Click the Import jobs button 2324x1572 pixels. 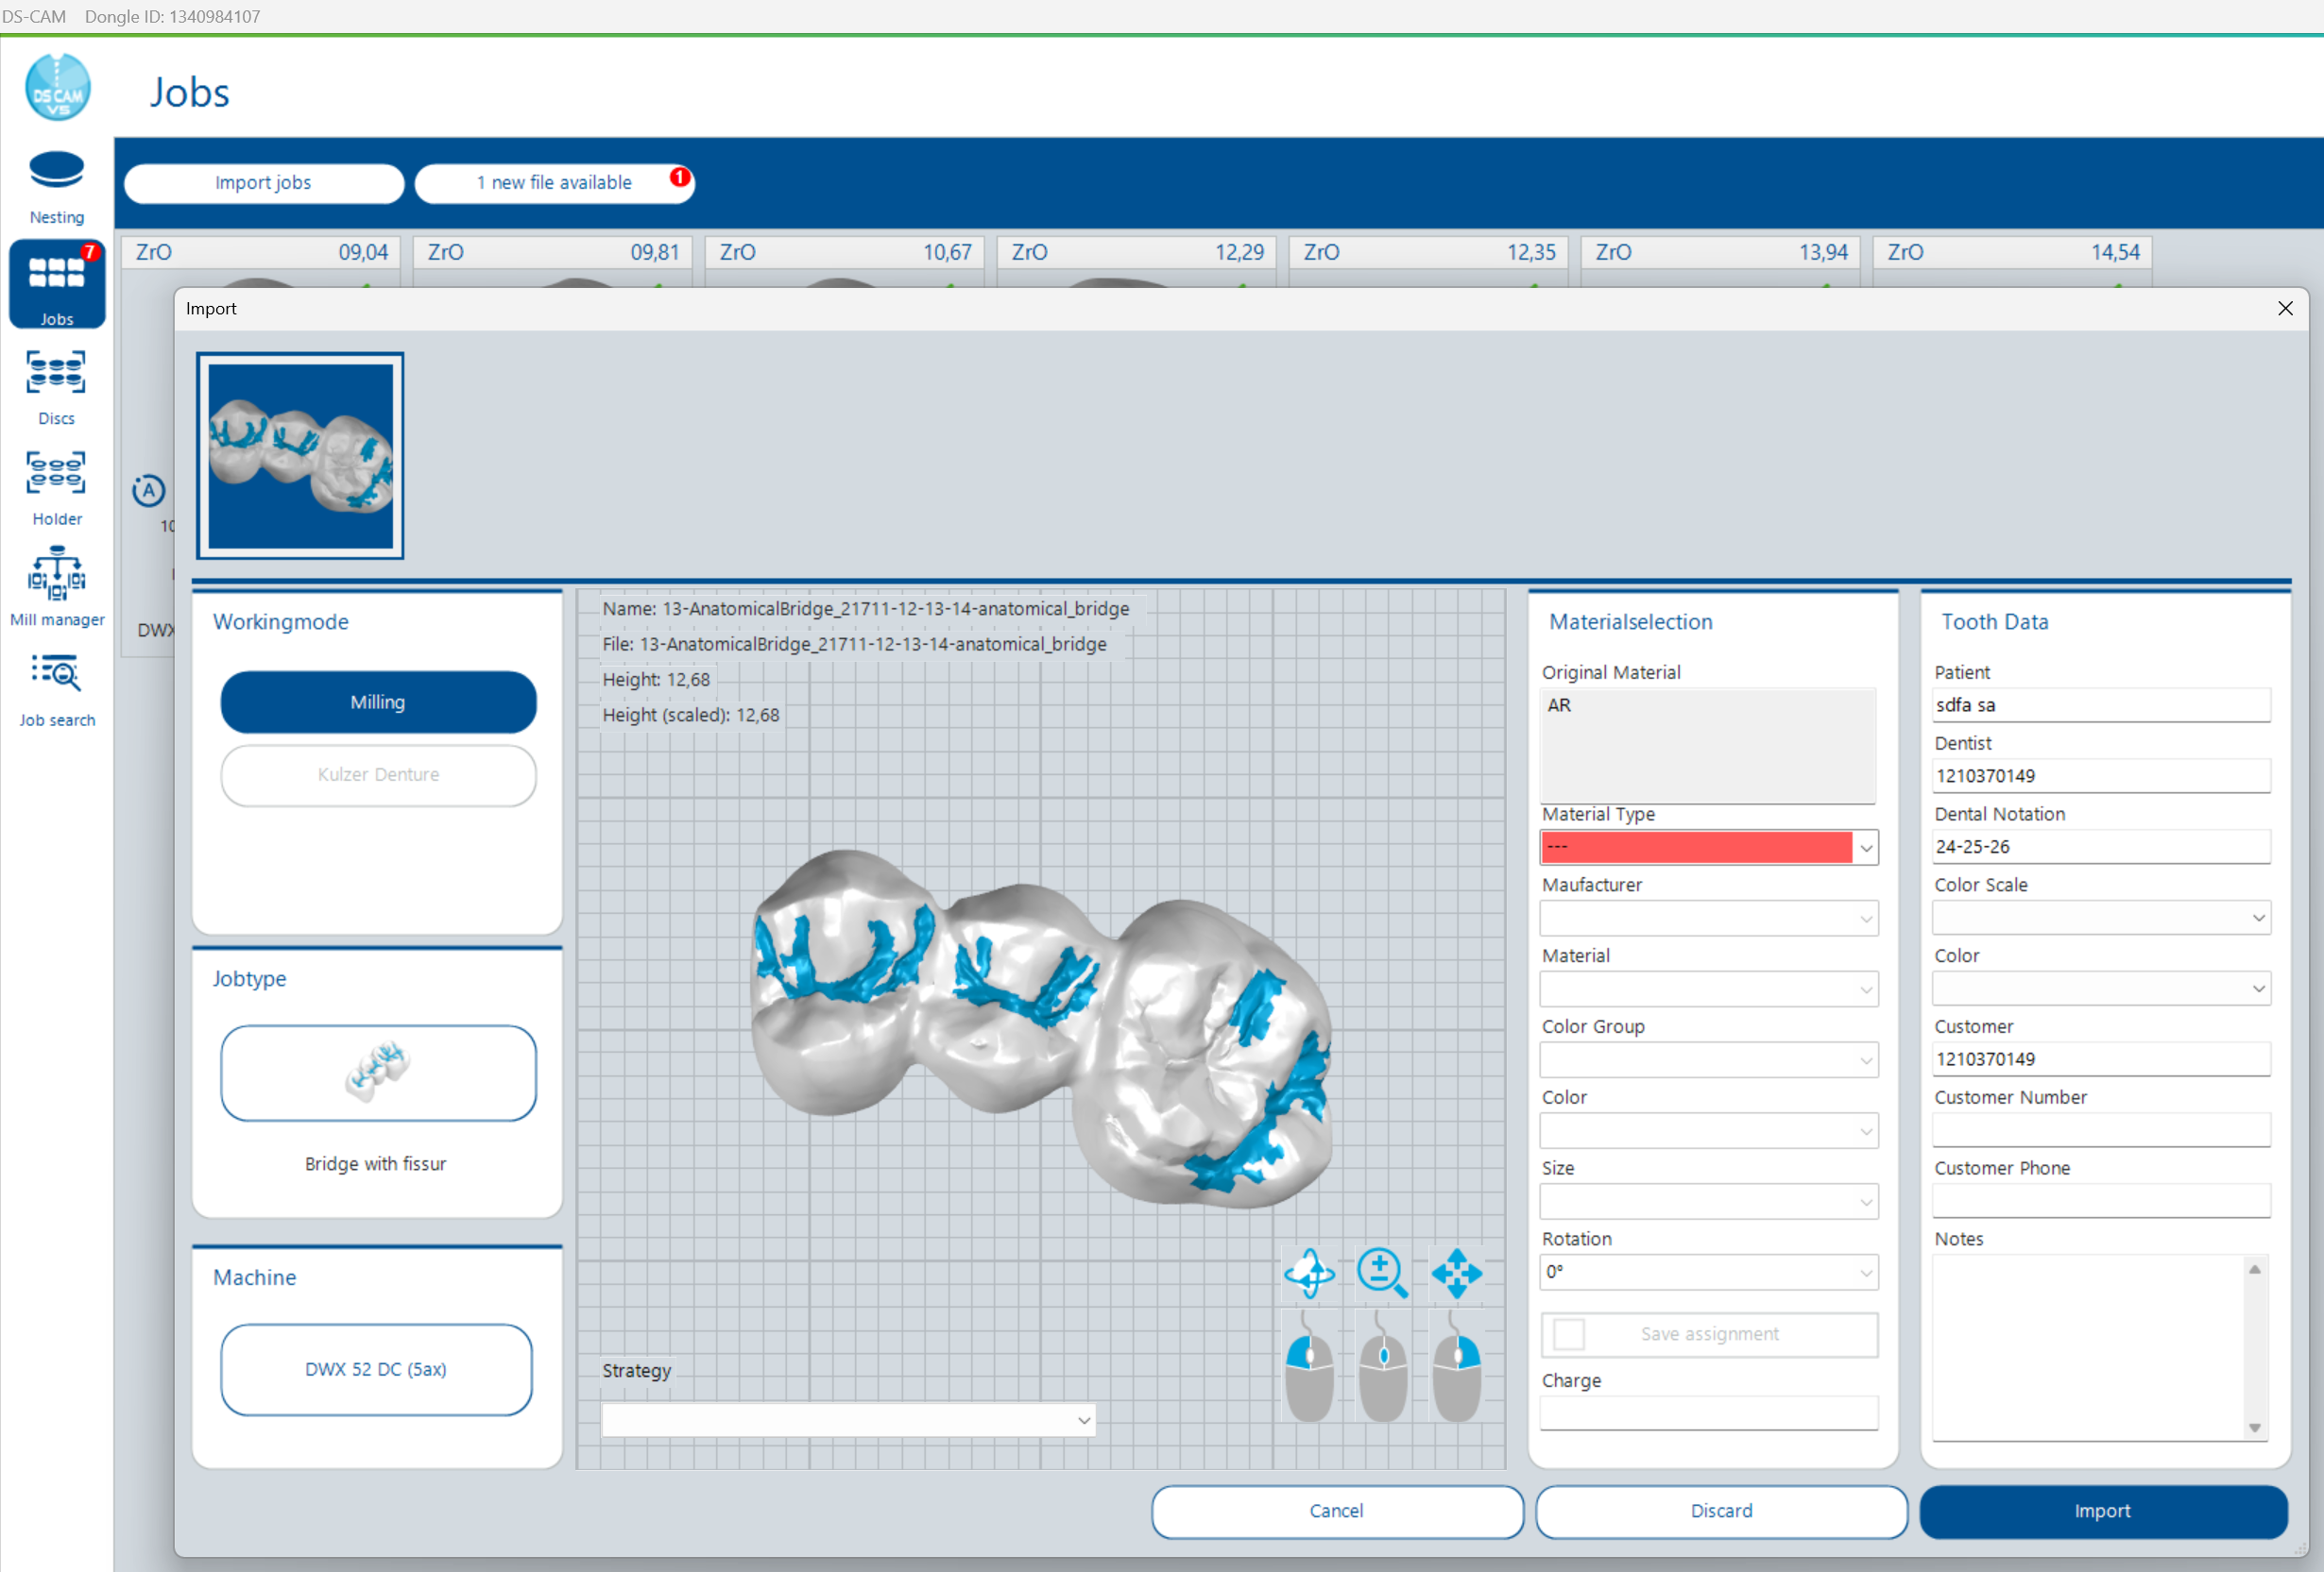coord(263,183)
